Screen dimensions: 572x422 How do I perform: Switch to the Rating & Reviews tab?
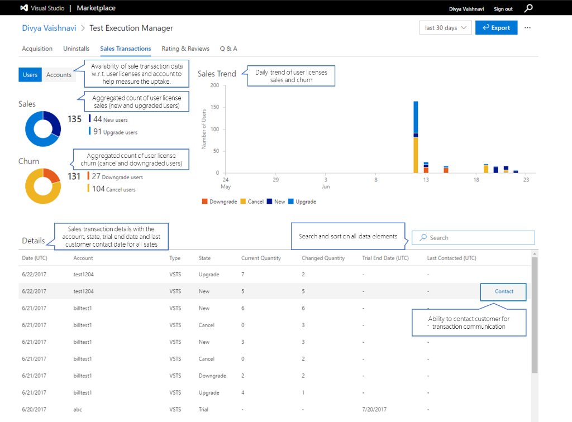tap(185, 49)
